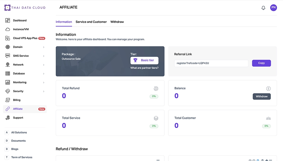Click the Affiliate link icon
The image size is (283, 161).
click(8, 109)
